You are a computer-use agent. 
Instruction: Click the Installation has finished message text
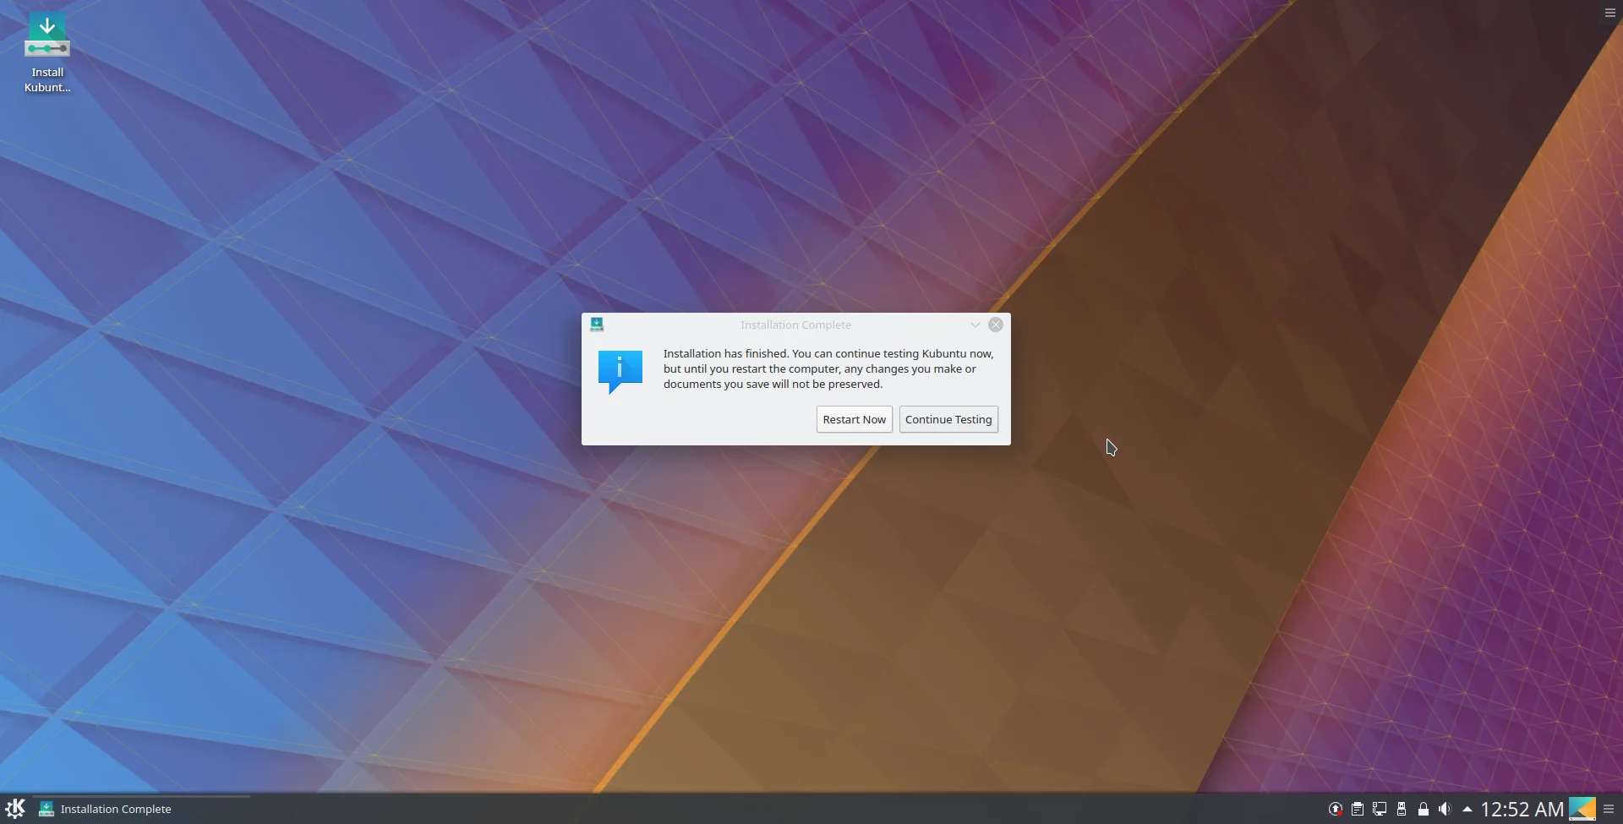click(828, 368)
